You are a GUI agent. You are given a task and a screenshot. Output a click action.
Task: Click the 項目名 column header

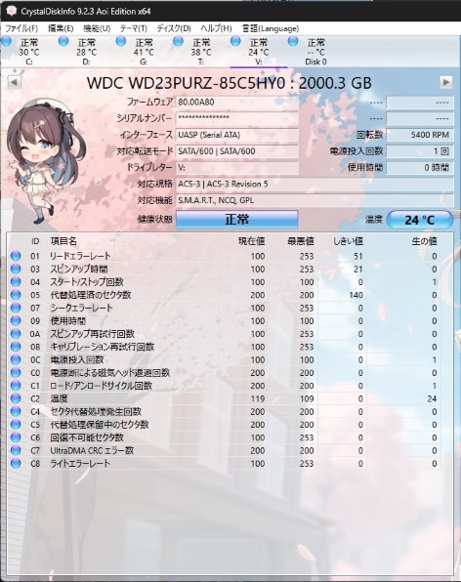pyautogui.click(x=63, y=241)
